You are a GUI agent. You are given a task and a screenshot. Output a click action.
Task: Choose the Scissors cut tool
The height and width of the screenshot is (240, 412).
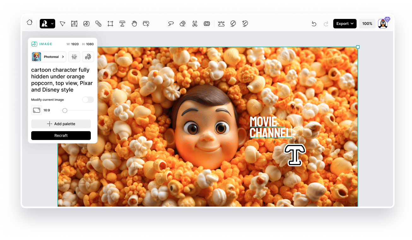[x=195, y=24]
